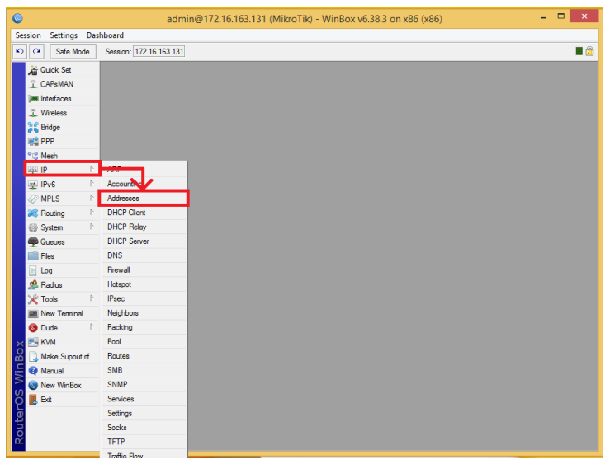Toggle Safe Mode button

[73, 51]
